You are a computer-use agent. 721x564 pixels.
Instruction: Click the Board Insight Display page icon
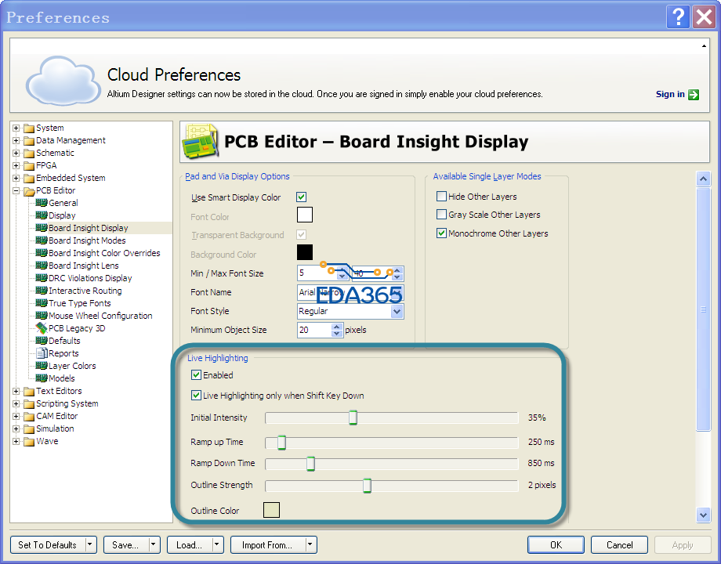click(x=42, y=227)
